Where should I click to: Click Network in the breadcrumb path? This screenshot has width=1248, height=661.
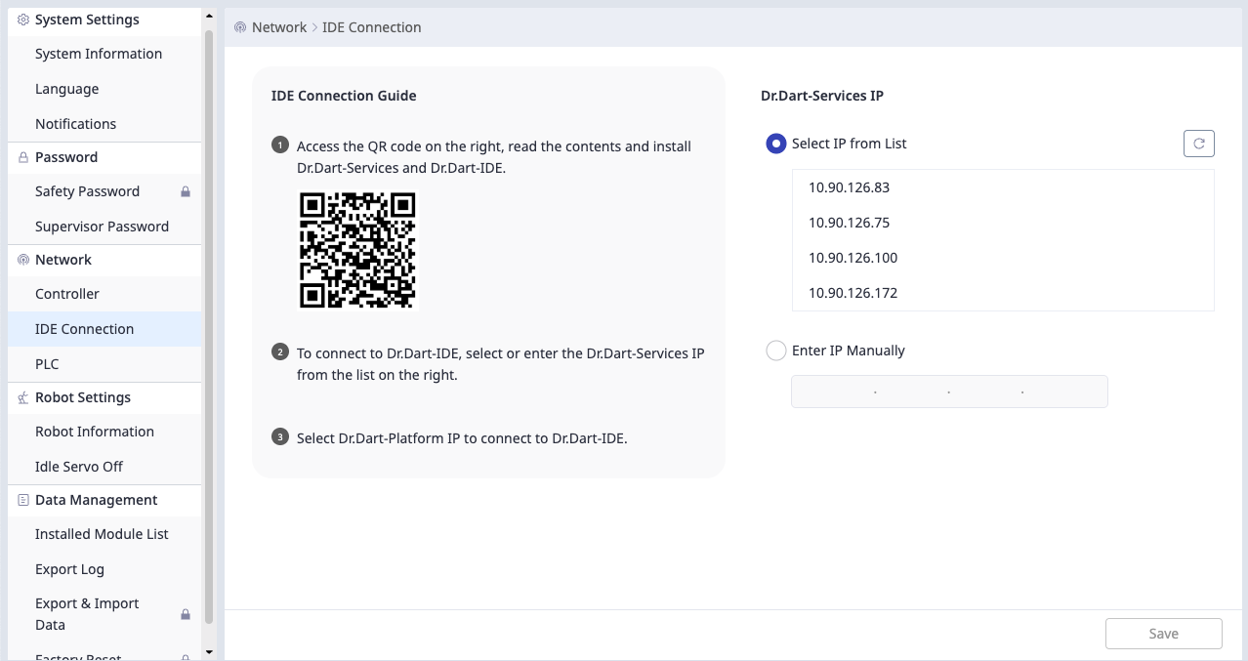pos(279,27)
